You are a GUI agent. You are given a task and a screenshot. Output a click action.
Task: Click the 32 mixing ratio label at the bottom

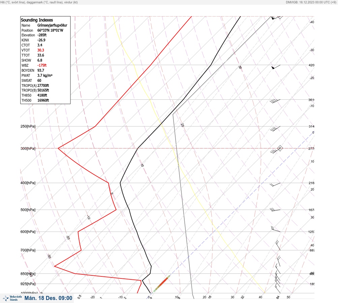[243, 297]
